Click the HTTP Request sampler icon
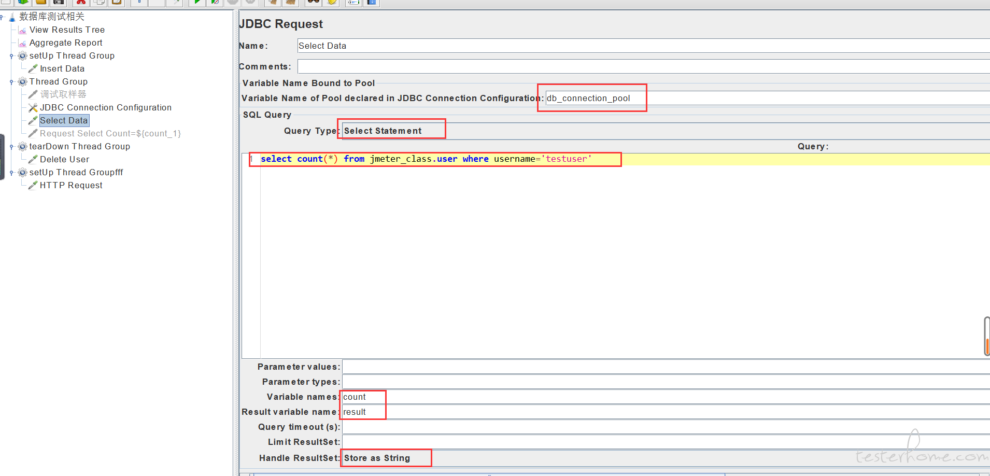This screenshot has width=990, height=476. coord(33,185)
